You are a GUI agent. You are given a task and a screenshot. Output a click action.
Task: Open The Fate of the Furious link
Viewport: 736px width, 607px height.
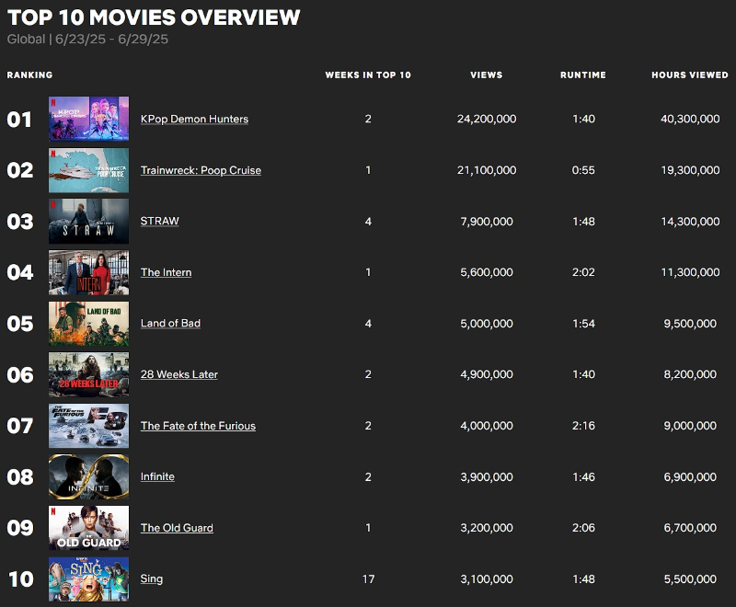[198, 426]
